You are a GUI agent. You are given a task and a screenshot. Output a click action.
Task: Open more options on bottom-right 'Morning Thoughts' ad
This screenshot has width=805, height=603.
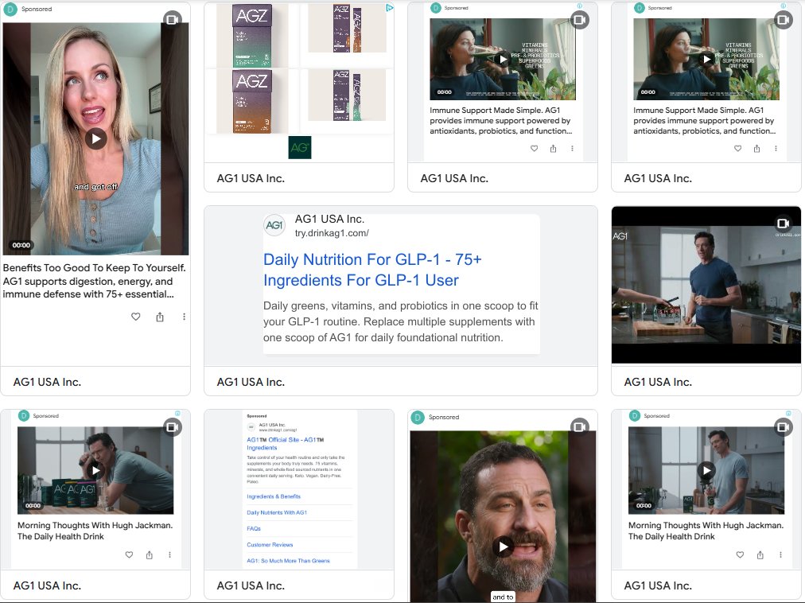pos(780,554)
